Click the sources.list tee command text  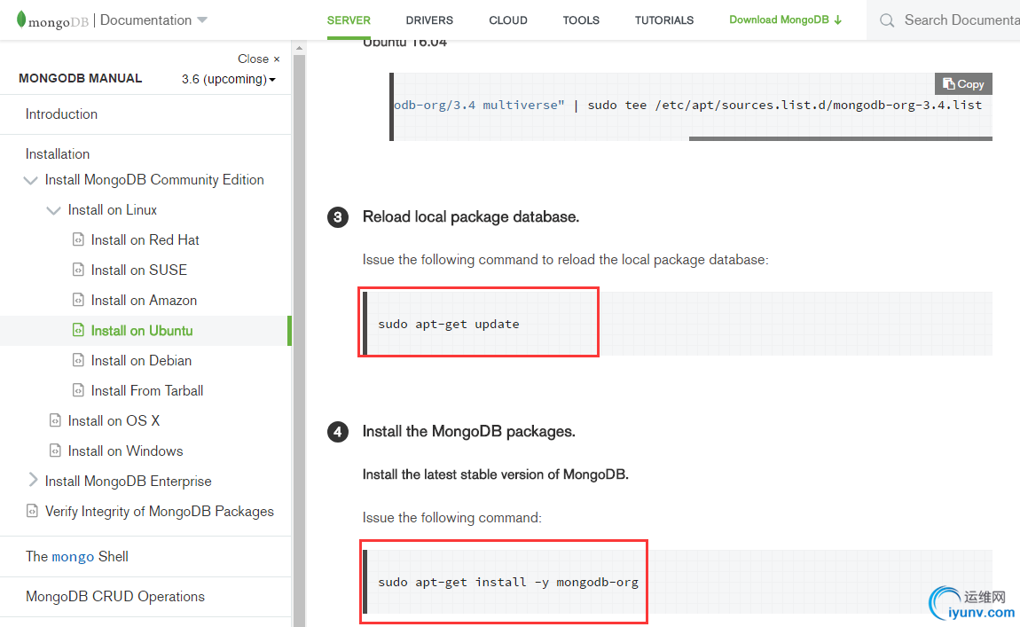click(687, 105)
